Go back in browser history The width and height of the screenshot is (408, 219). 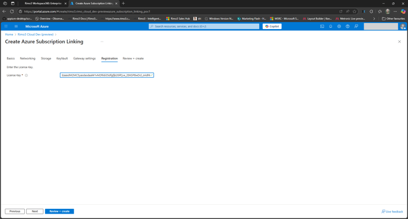click(x=4, y=11)
